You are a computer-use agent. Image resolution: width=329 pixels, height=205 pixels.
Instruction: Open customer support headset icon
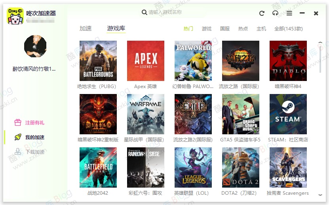click(275, 13)
